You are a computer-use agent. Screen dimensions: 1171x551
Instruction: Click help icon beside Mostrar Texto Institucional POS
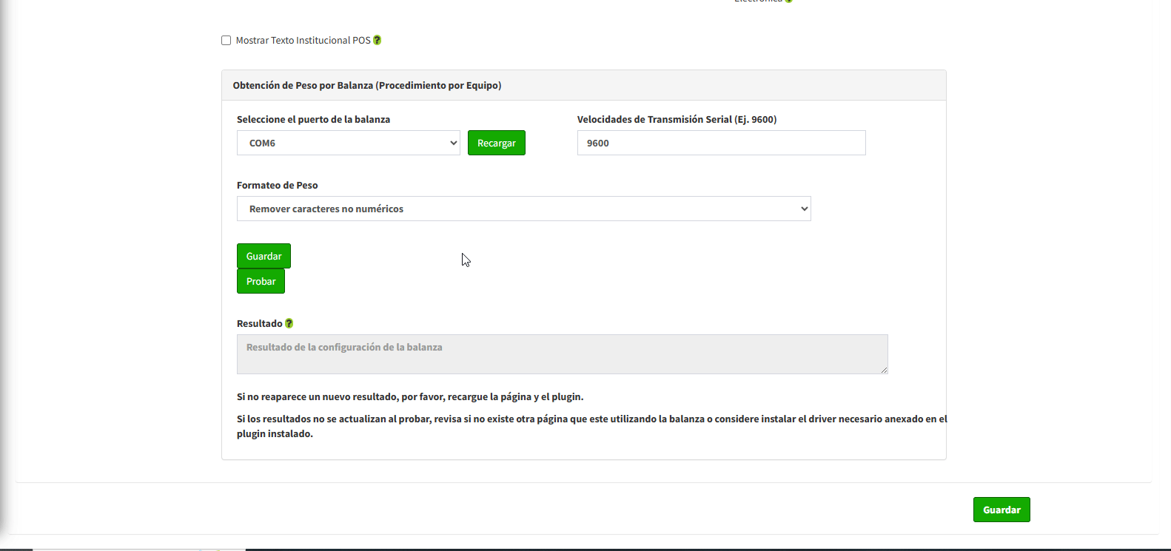pyautogui.click(x=378, y=41)
